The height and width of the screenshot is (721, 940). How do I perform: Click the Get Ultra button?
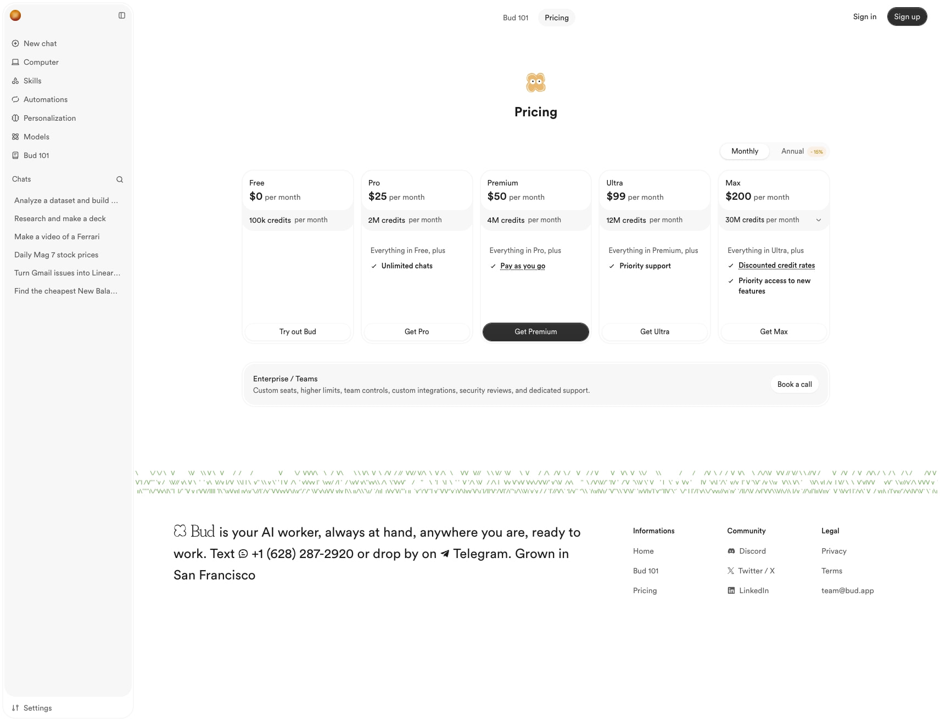(x=654, y=331)
